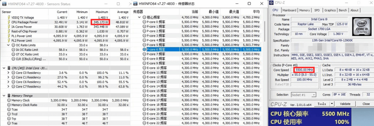The height and width of the screenshot is (126, 374).
Task: Click the Validate button
Action: (x=345, y=104)
